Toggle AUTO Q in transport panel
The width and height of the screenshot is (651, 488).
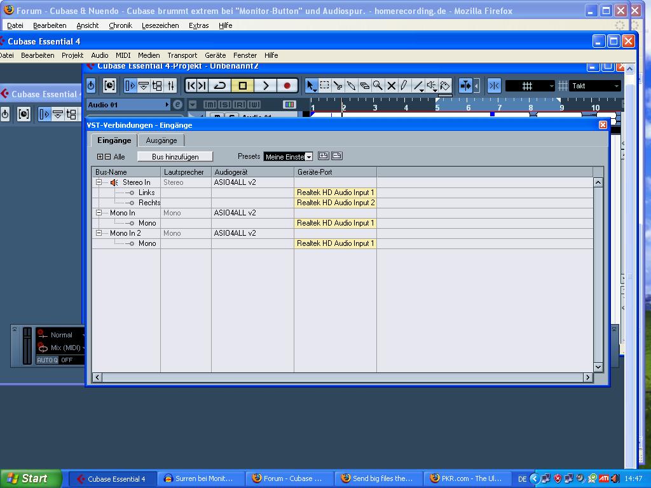(x=47, y=360)
